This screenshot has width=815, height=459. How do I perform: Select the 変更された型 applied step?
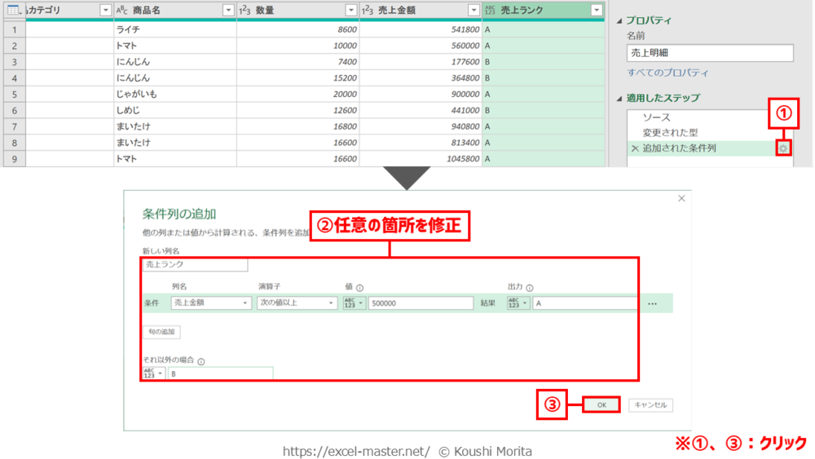pos(669,132)
